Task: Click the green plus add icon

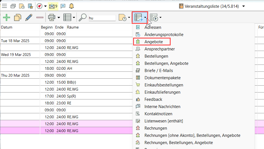Action: [x=6, y=18]
